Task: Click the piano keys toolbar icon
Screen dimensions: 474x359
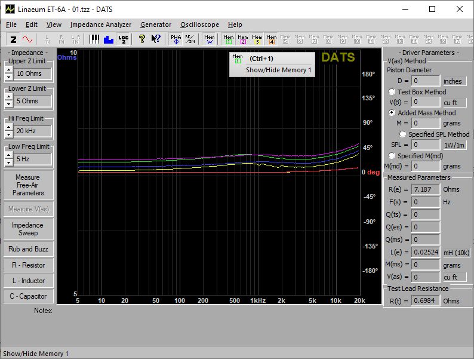Action: [x=94, y=39]
